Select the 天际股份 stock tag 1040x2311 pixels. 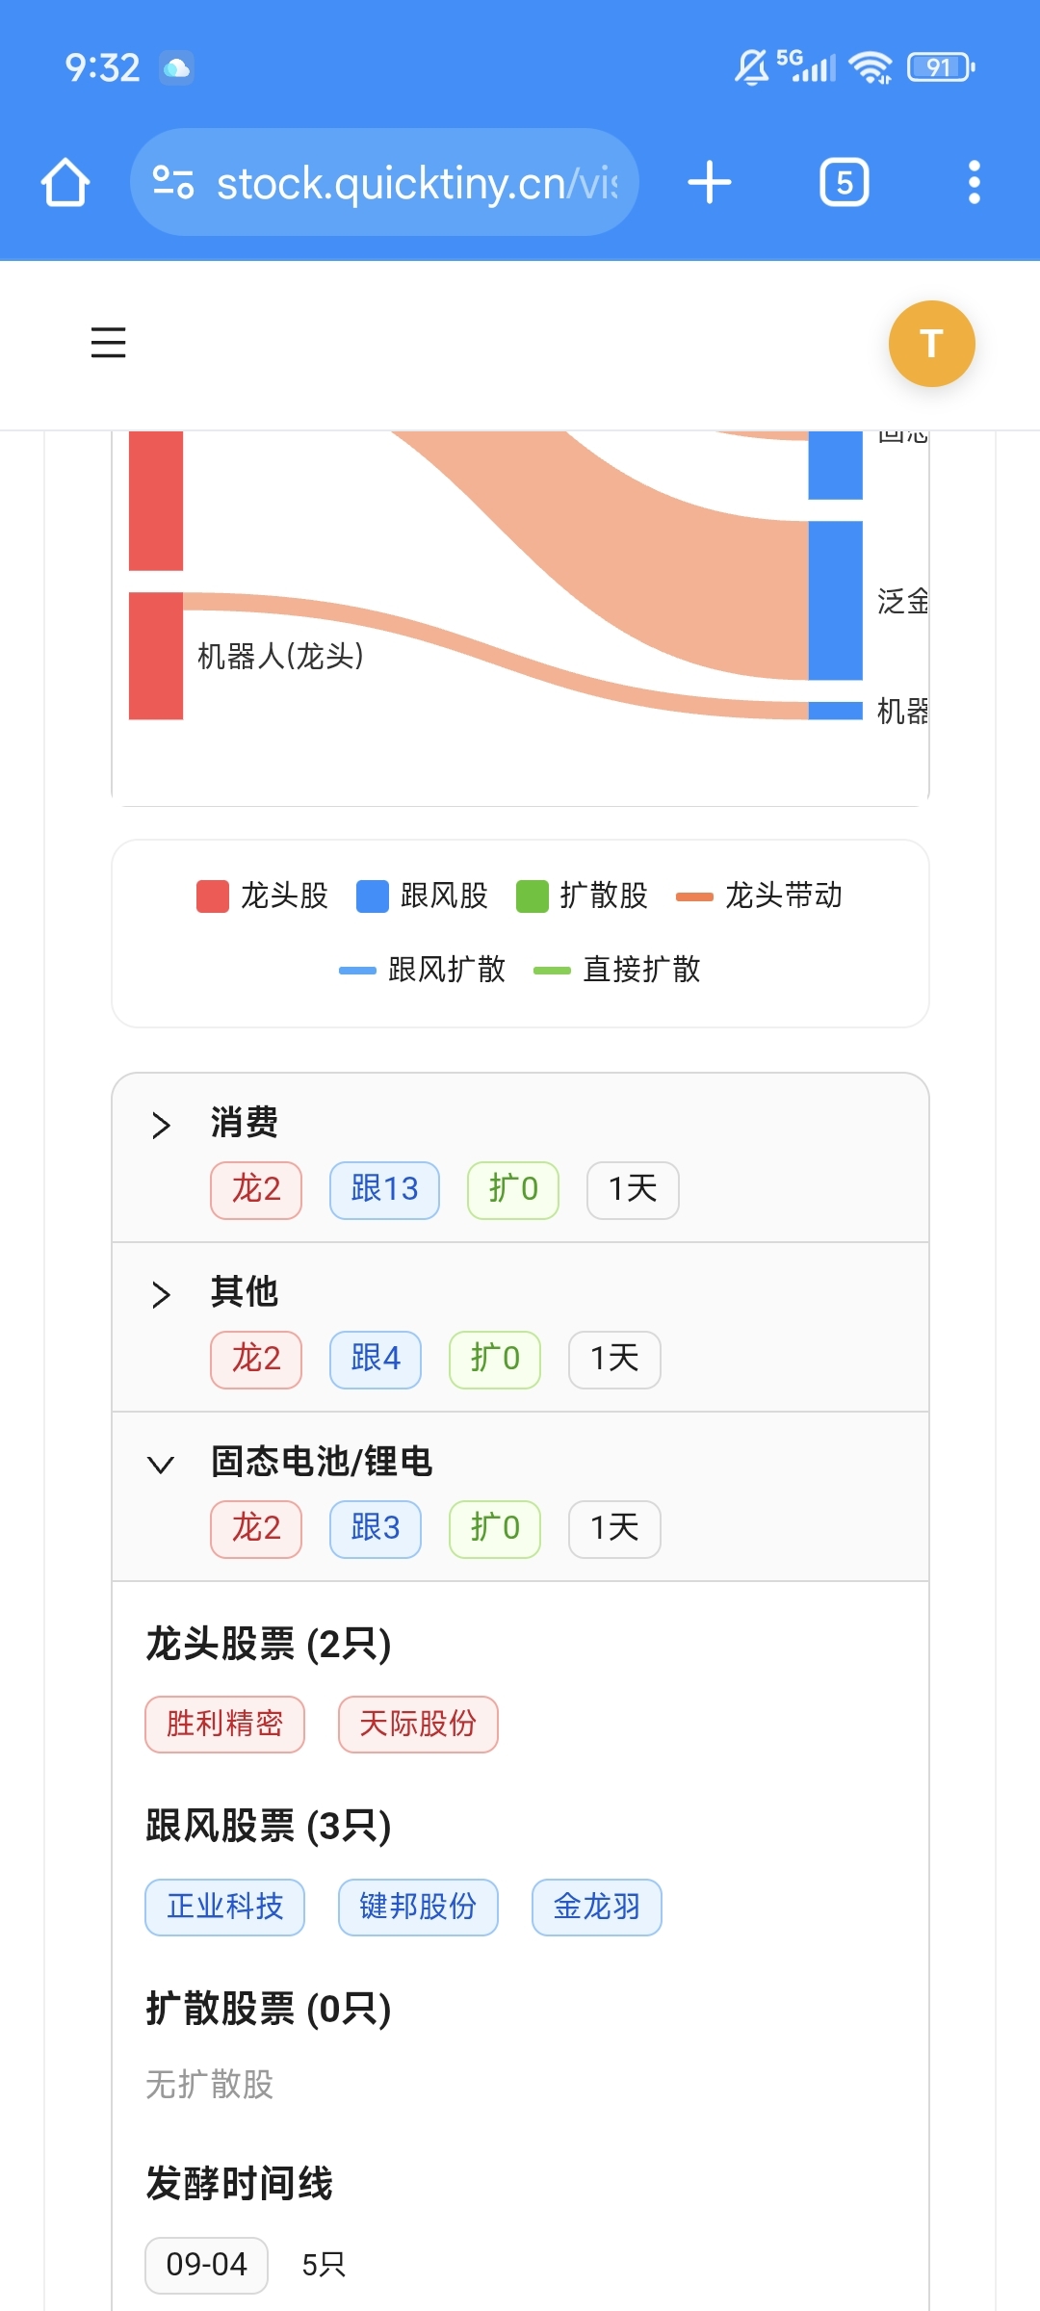pyautogui.click(x=418, y=1724)
